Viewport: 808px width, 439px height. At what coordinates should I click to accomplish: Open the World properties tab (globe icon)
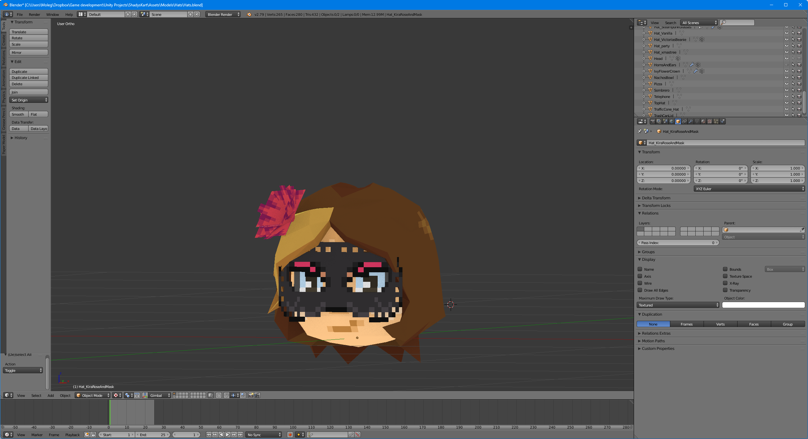(672, 121)
